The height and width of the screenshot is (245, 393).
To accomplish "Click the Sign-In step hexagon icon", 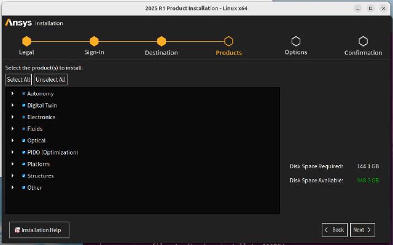I will (x=94, y=41).
